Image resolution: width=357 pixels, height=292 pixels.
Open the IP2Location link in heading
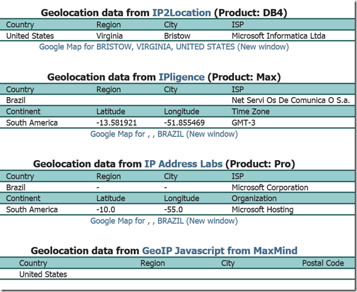tap(182, 12)
